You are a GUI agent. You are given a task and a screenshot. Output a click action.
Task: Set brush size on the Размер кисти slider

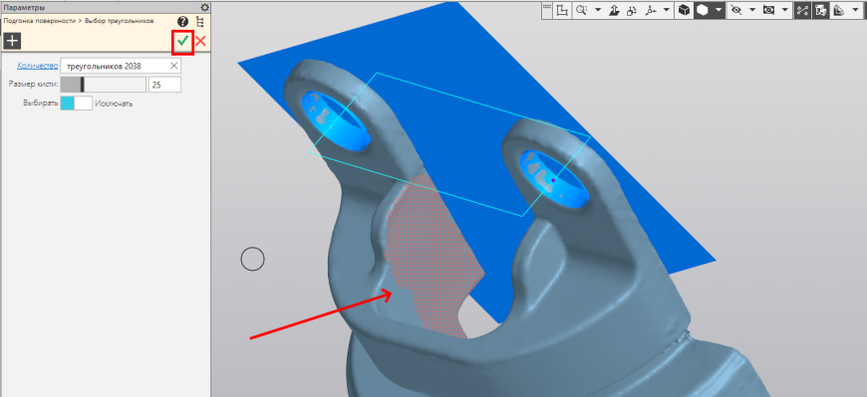click(103, 85)
